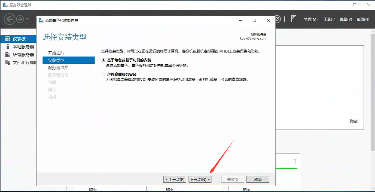Click the file and storage icon
The image size is (375, 192).
[8, 62]
